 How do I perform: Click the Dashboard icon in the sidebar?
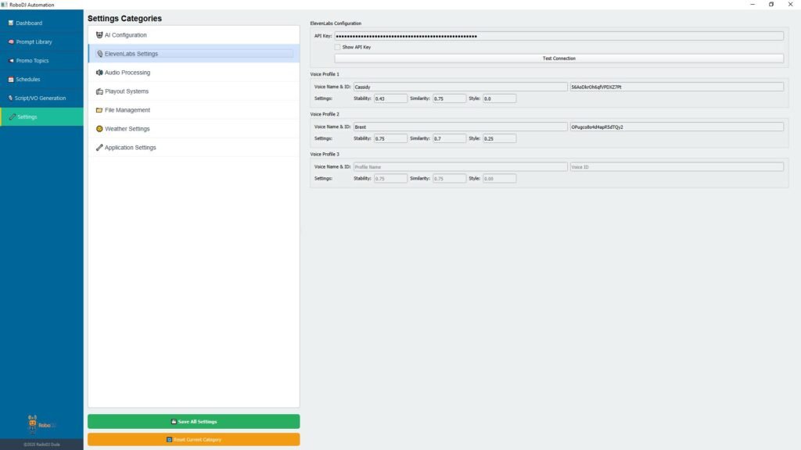[x=11, y=23]
